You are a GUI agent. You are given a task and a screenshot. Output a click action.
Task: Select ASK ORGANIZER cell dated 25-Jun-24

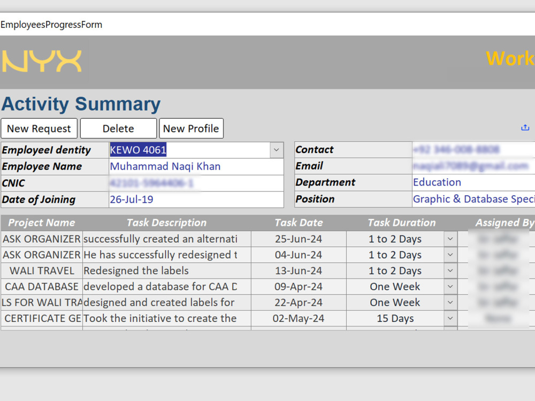tap(42, 239)
